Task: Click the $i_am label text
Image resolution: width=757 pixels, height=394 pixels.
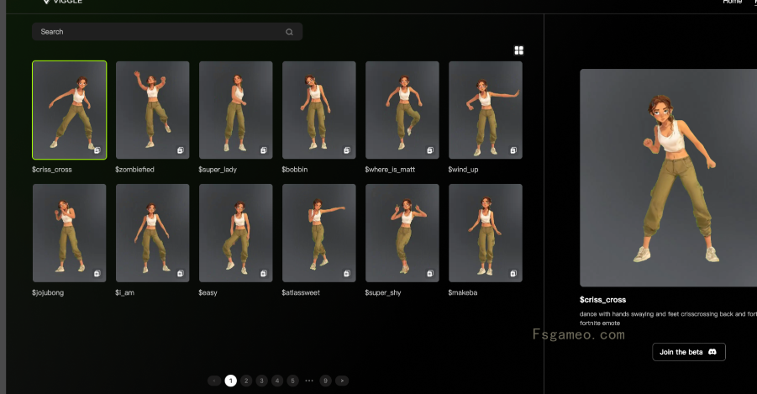Action: pyautogui.click(x=124, y=292)
